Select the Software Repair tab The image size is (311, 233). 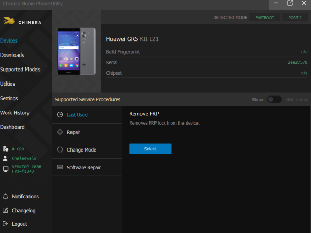[x=87, y=167]
